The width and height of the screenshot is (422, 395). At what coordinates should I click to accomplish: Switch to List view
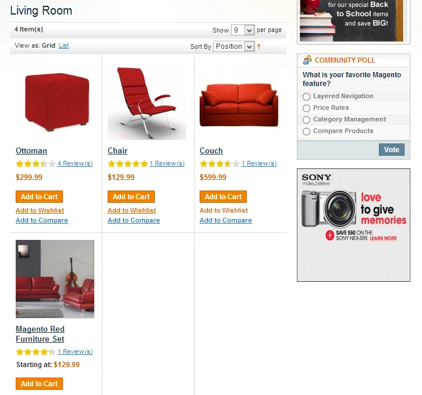pos(64,45)
